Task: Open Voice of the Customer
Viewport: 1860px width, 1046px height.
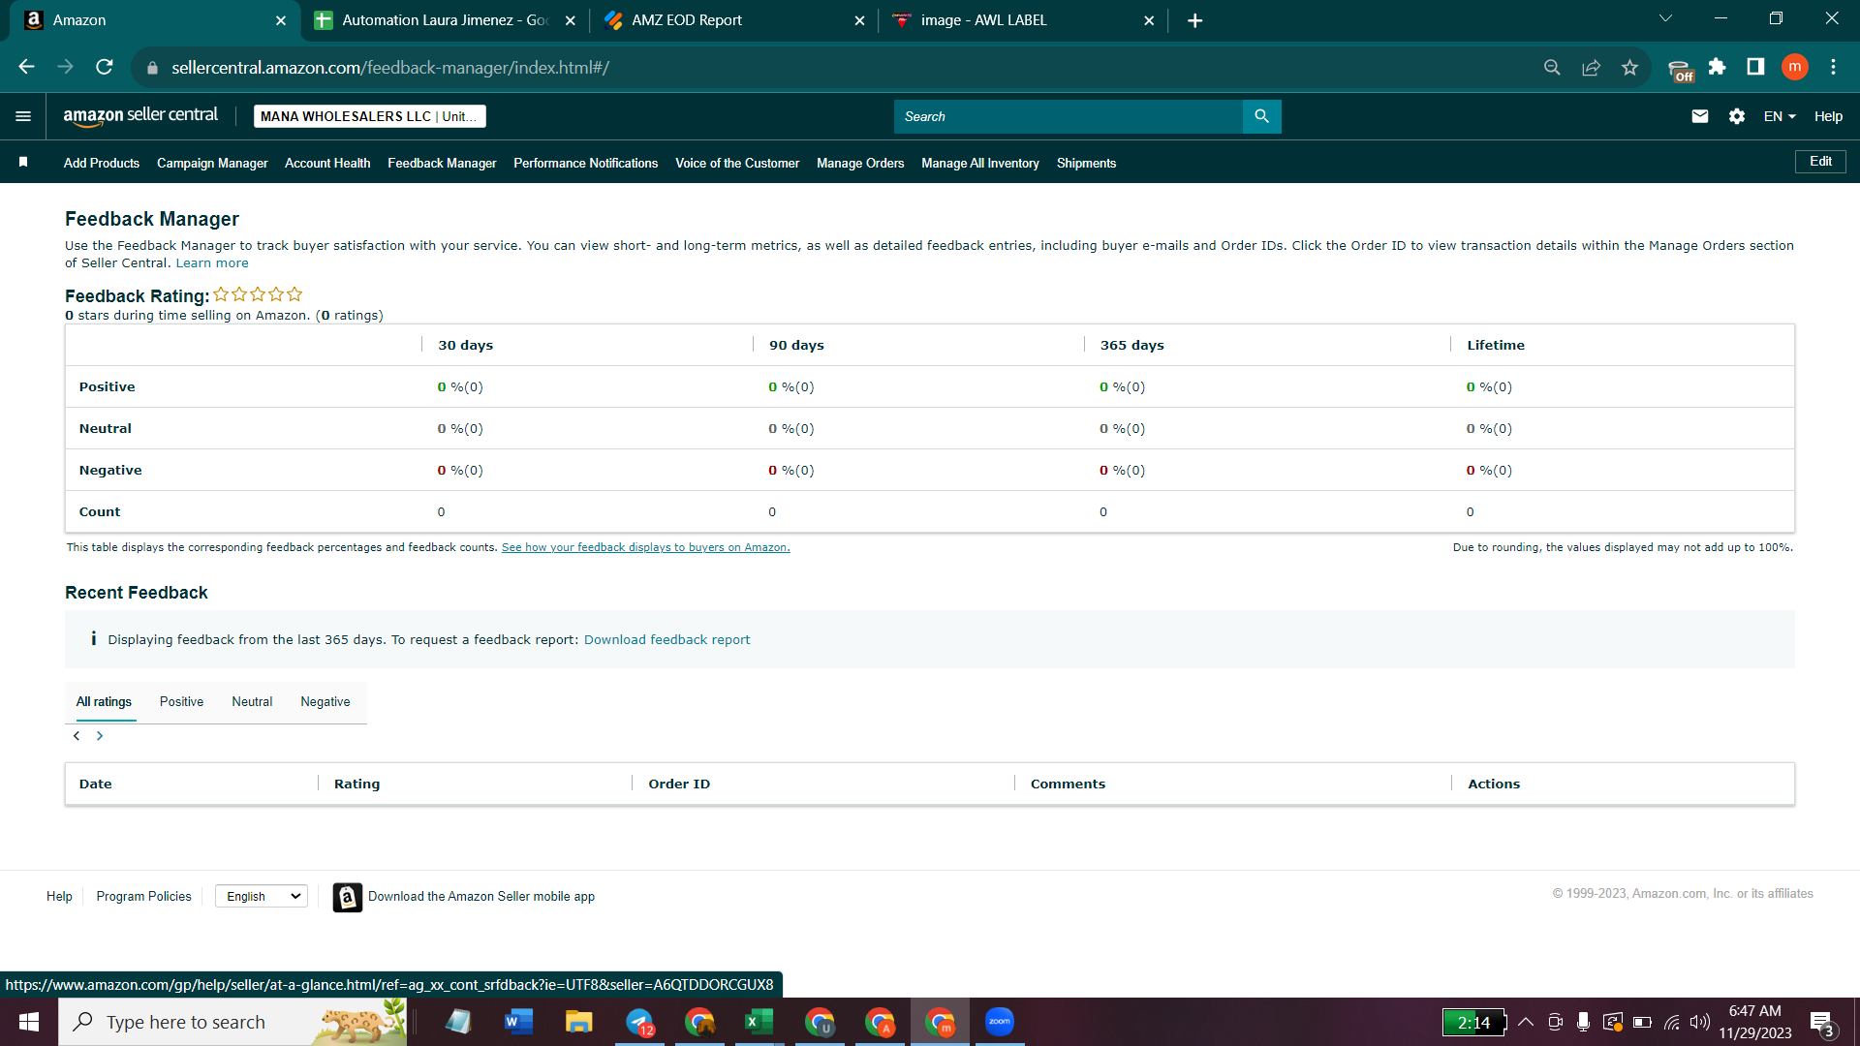Action: pyautogui.click(x=737, y=163)
